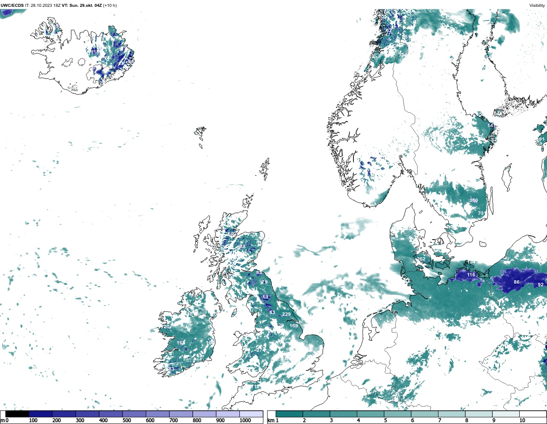
Task: Select the 800-900 m legend swatch
Action: pyautogui.click(x=204, y=414)
